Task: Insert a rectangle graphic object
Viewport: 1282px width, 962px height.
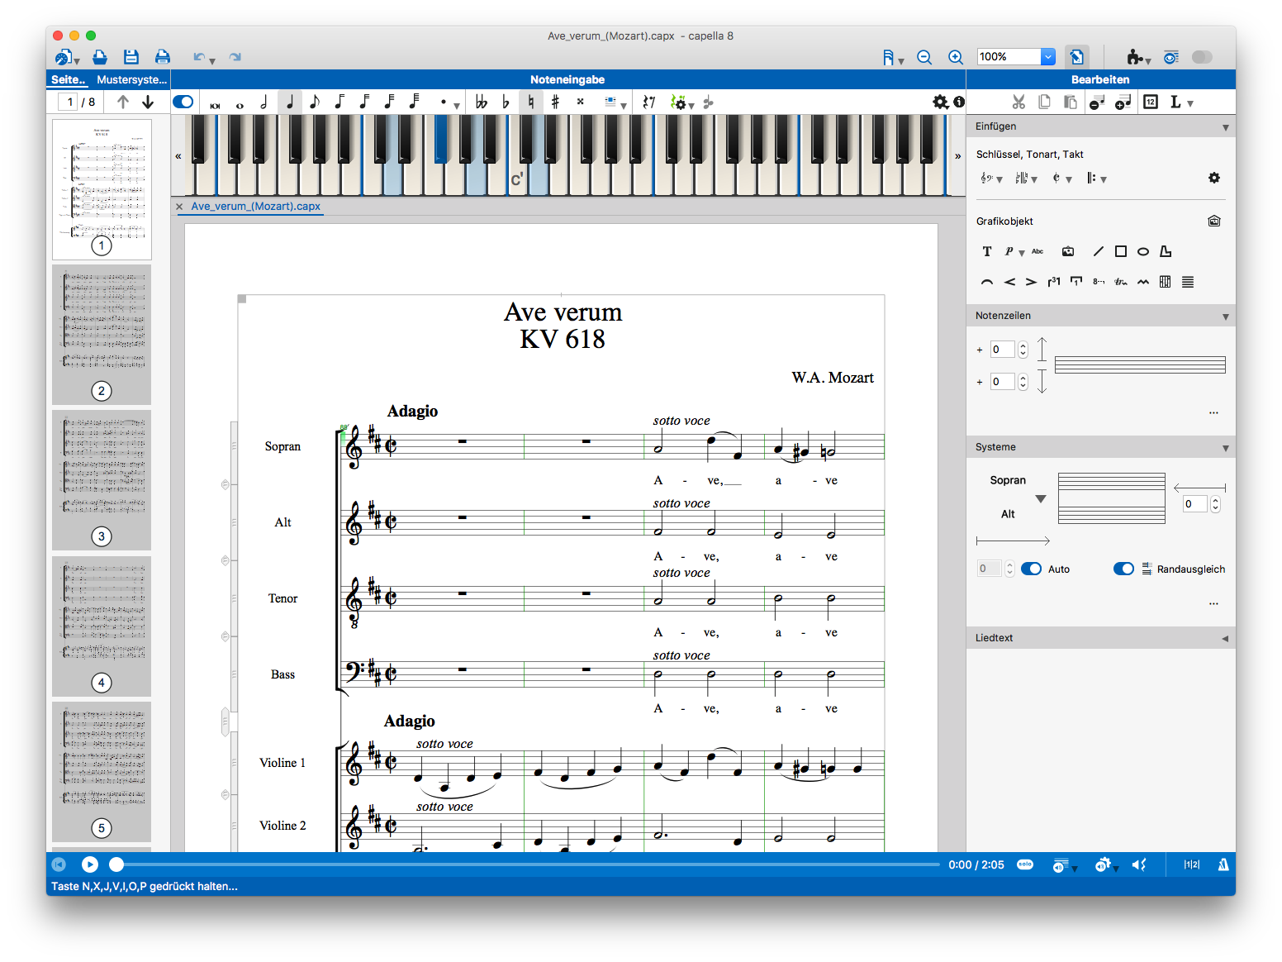Action: tap(1121, 251)
